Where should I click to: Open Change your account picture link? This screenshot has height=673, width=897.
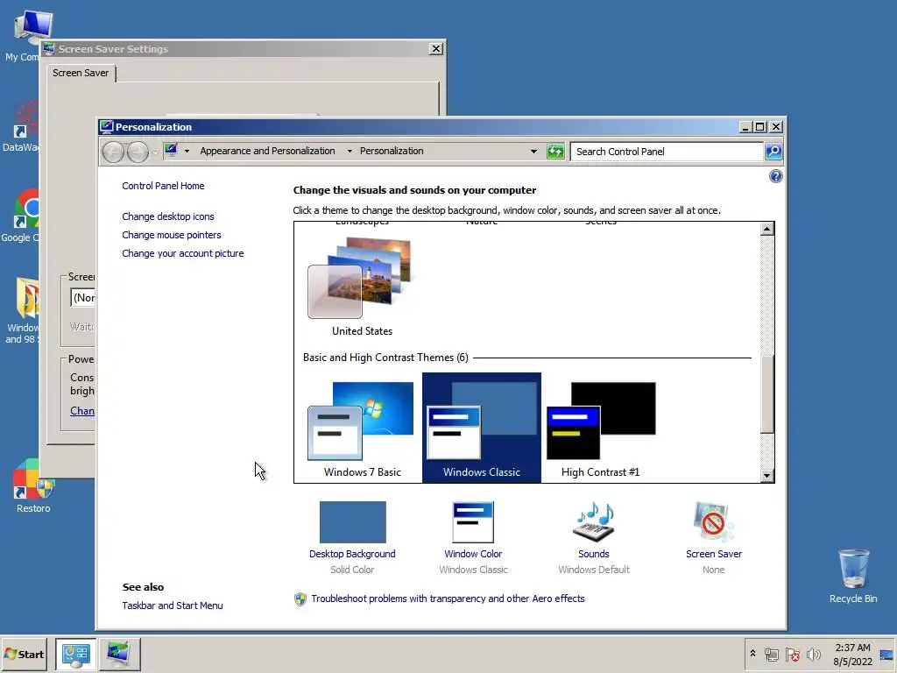[x=183, y=253]
